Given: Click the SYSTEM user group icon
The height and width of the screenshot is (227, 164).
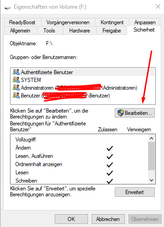Looking at the screenshot, I should tap(16, 80).
